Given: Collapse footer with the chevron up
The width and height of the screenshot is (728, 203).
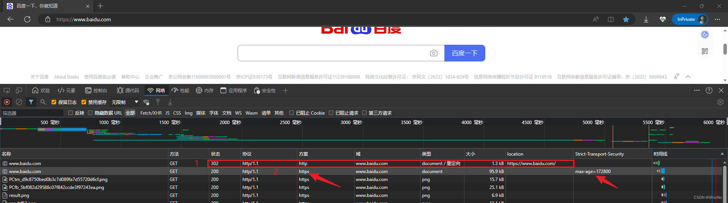Looking at the screenshot, I should tap(688, 77).
